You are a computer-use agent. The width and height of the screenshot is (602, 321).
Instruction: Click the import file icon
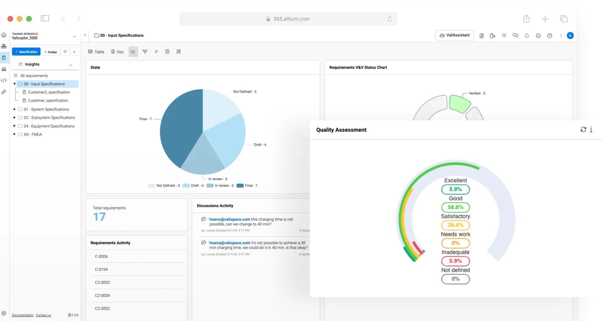(x=481, y=36)
